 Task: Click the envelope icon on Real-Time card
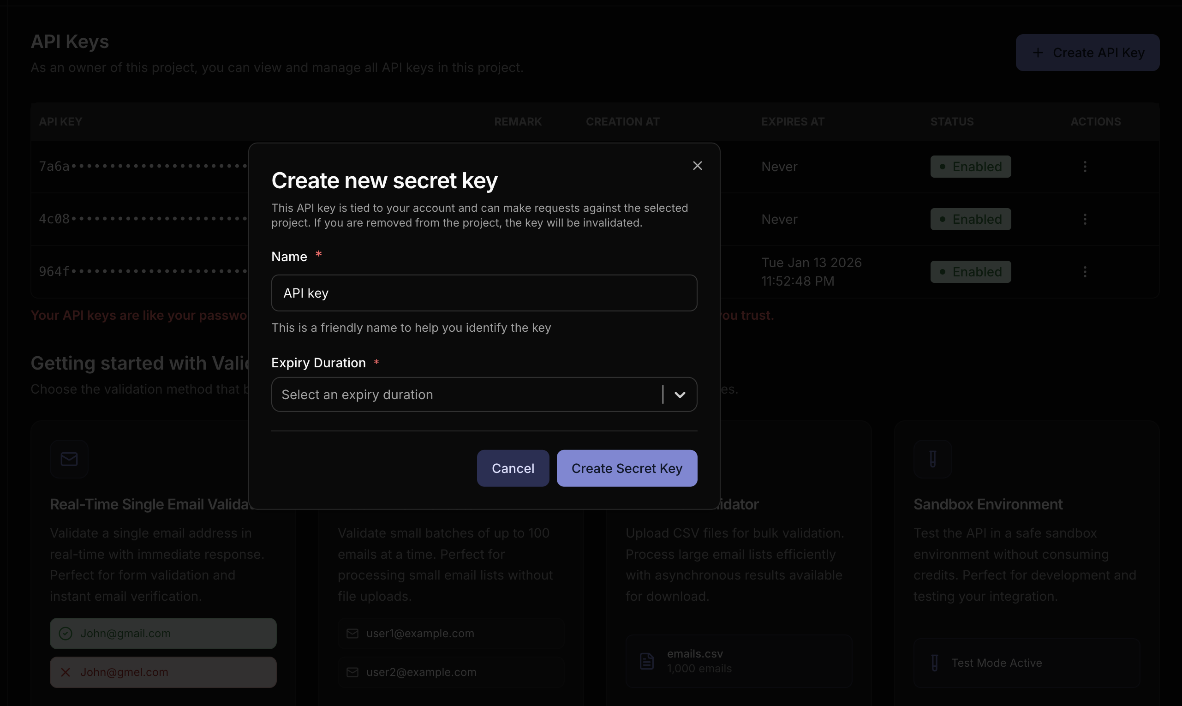(x=70, y=459)
